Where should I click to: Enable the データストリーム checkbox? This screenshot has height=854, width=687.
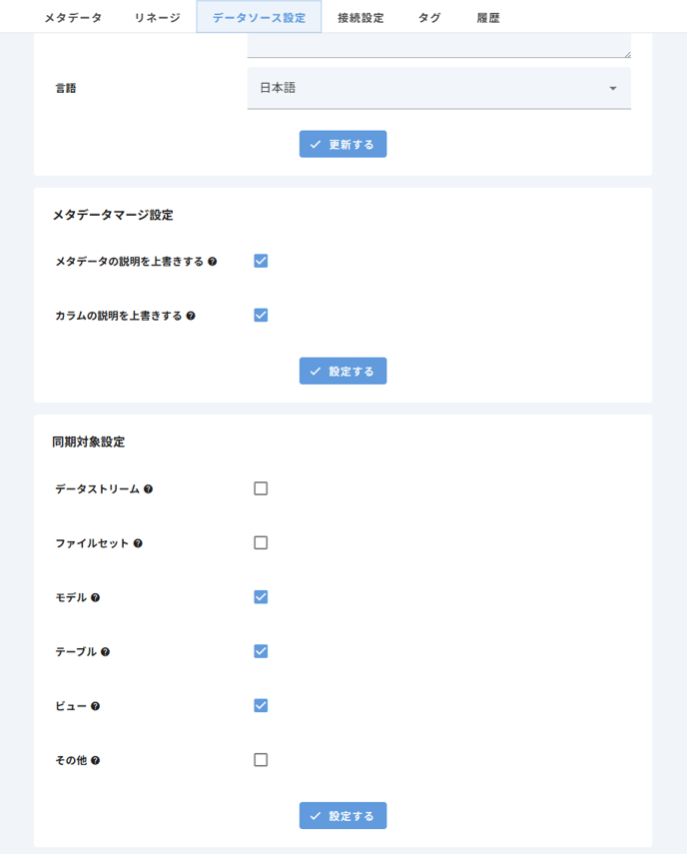[261, 488]
